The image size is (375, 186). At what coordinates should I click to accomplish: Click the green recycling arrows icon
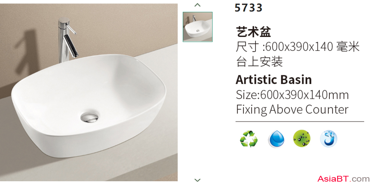(x=248, y=139)
